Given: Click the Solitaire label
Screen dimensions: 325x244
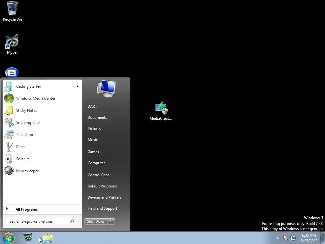Looking at the screenshot, I should coord(23,159).
